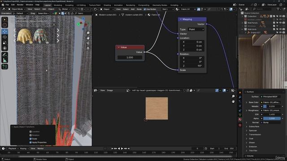Open the Mapping Type Point dropdown

coord(196,30)
